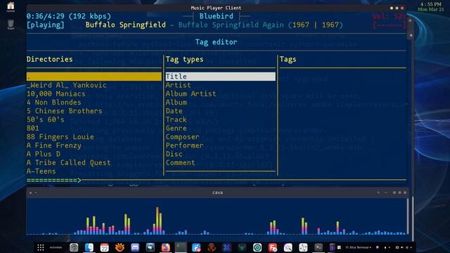This screenshot has width=450, height=253.
Task: Open the Xfce Terminal menu in panel
Action: (x=358, y=247)
